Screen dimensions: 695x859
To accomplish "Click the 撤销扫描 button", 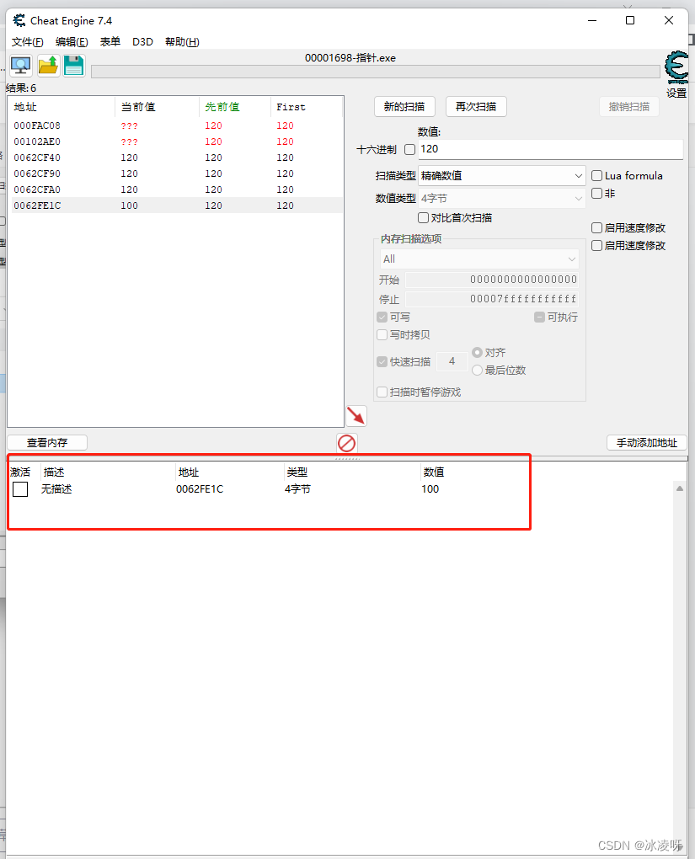I will click(629, 107).
